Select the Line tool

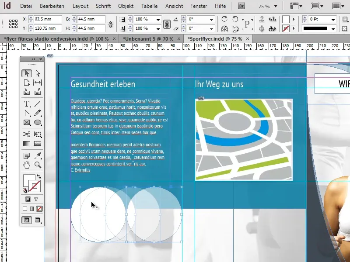pyautogui.click(x=38, y=104)
